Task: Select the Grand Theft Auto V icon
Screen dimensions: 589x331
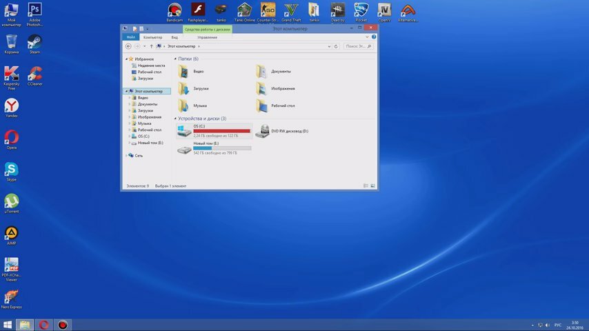Action: (291, 12)
